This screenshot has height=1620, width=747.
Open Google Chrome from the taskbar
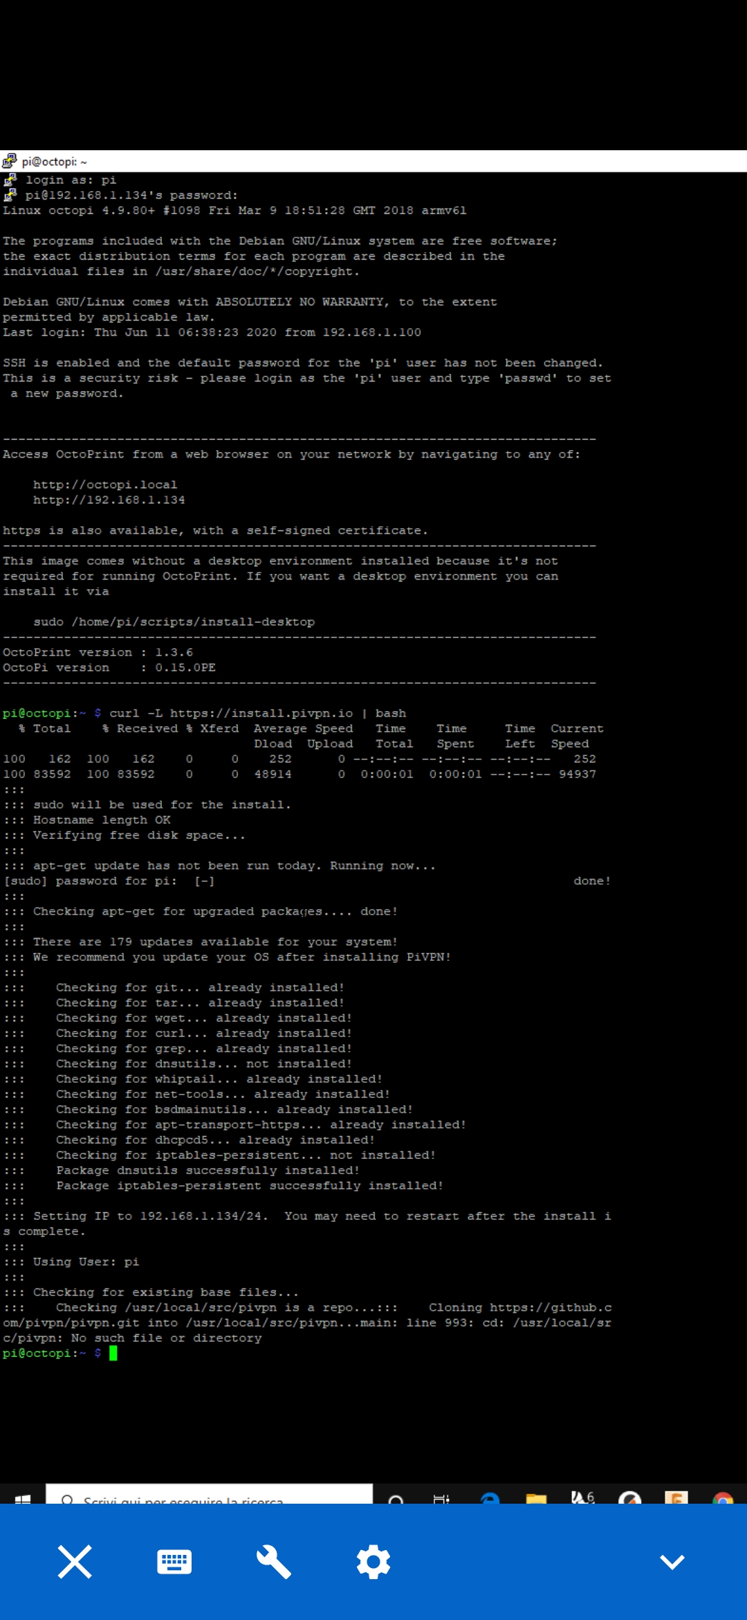click(x=723, y=1498)
